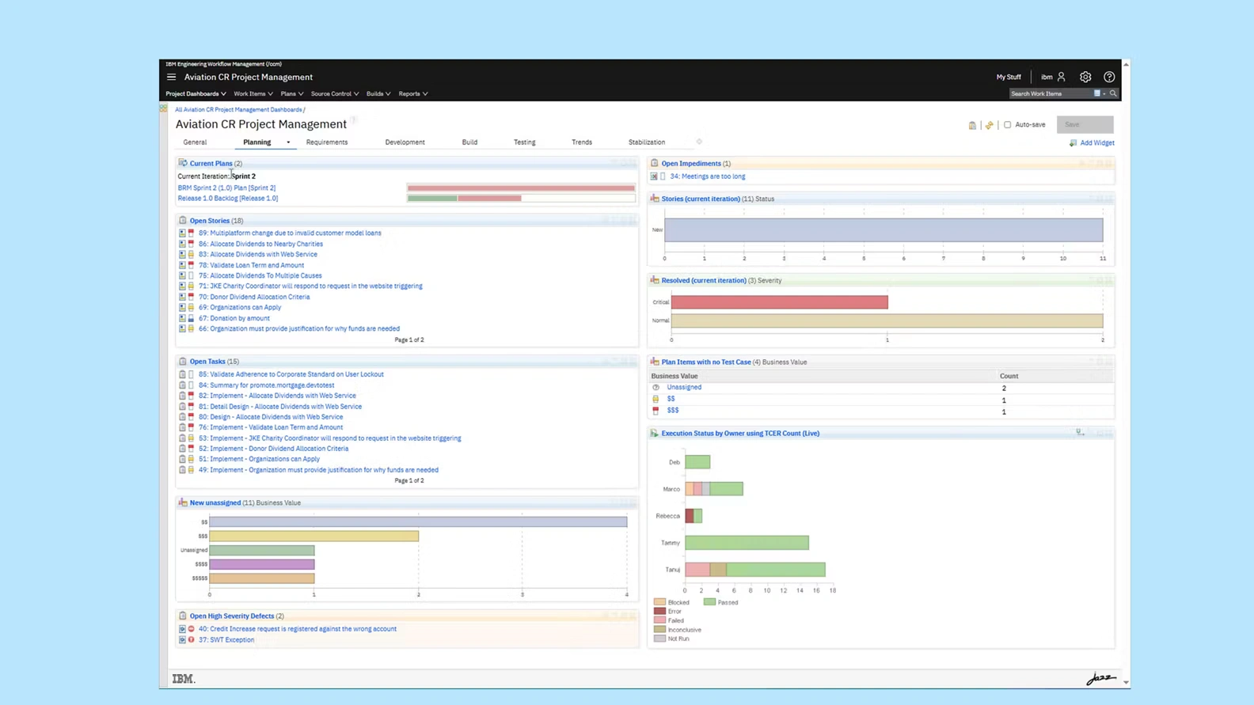
Task: Switch to the Requirements tab
Action: pos(326,142)
